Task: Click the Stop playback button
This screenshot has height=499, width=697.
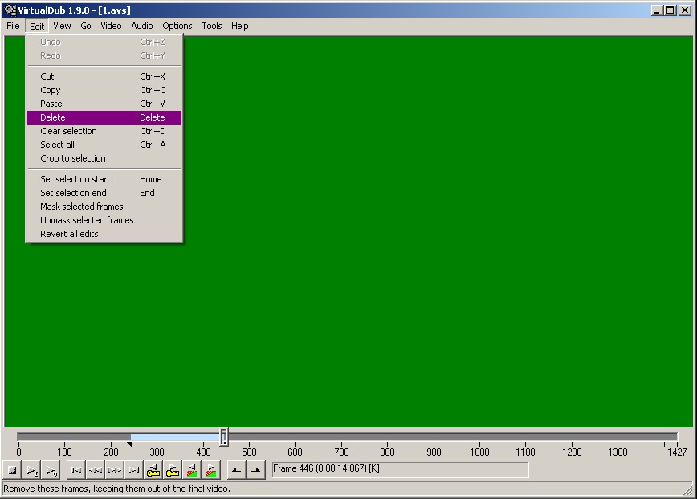Action: [x=12, y=470]
